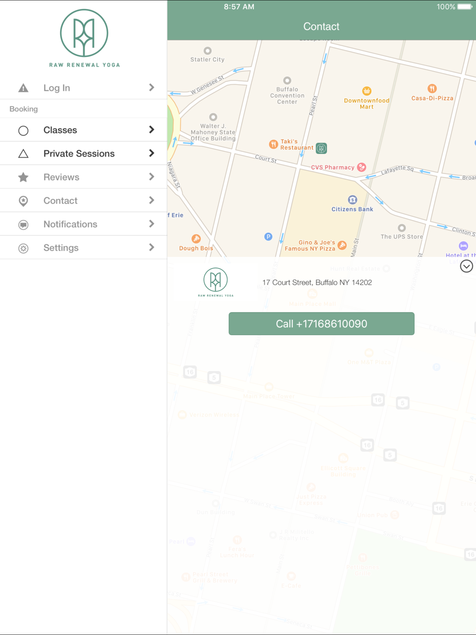
Task: Tap the Citizens Bank map label
Action: [x=352, y=209]
